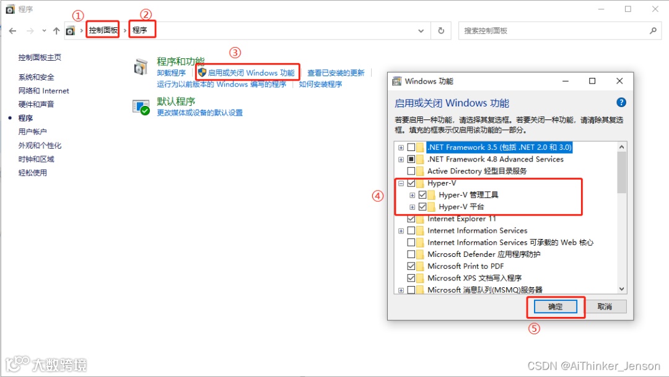Click feature list scrollbar up arrow
The width and height of the screenshot is (669, 377).
[x=622, y=147]
